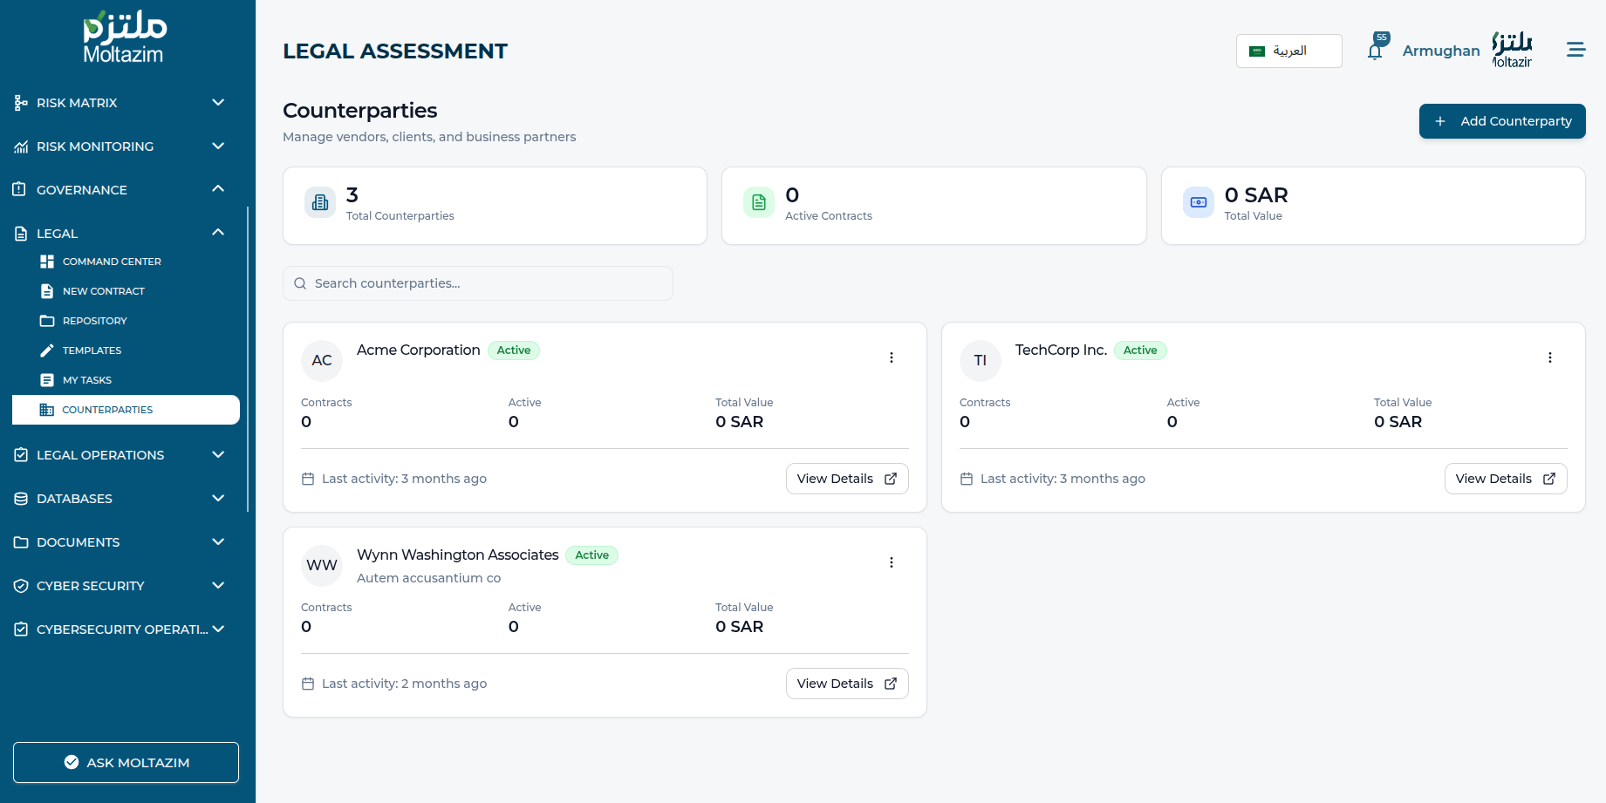Screen dimensions: 1606x803
Task: Go to the Repository menu item
Action: (94, 321)
